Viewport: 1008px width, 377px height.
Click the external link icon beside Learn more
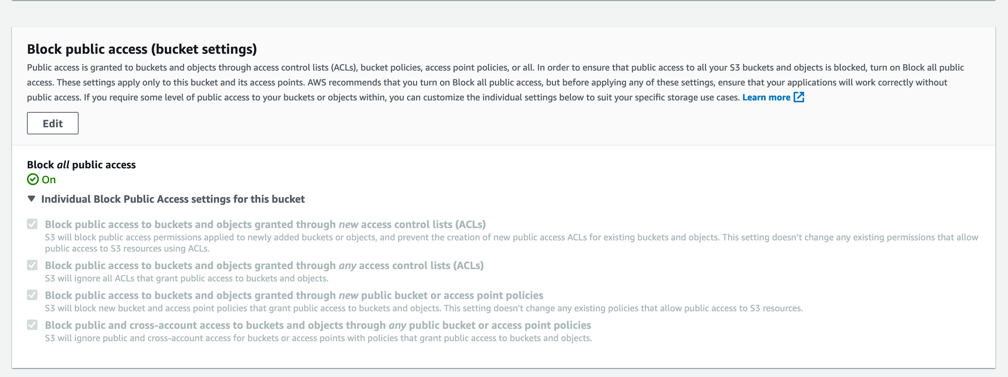point(800,97)
